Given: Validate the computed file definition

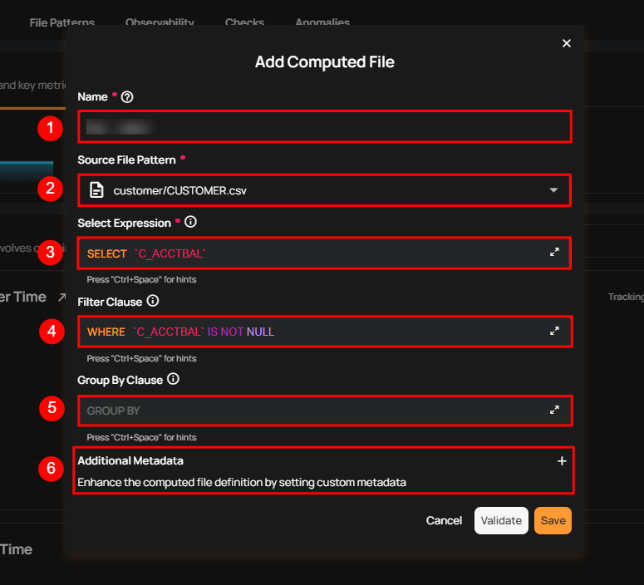Looking at the screenshot, I should 501,520.
